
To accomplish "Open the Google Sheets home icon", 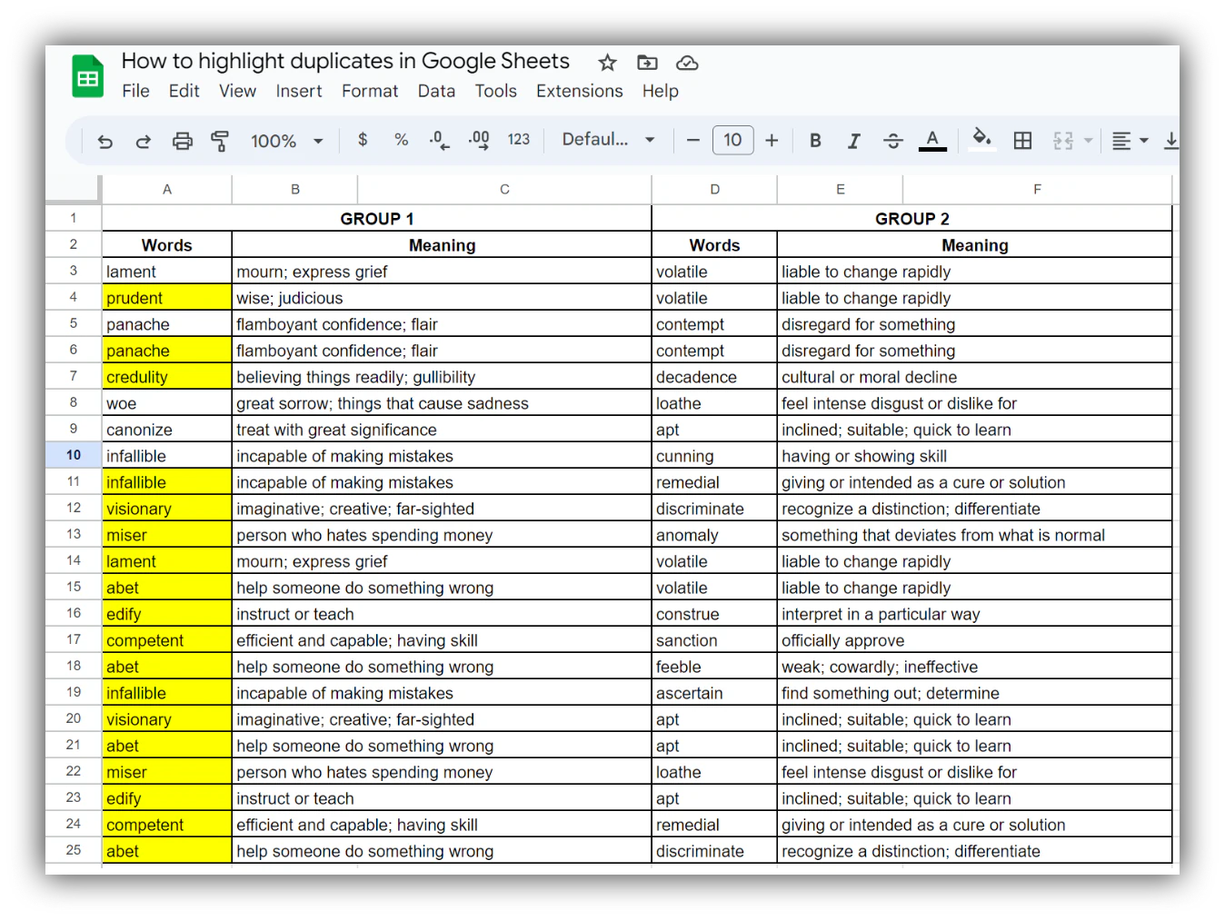I will (x=88, y=75).
